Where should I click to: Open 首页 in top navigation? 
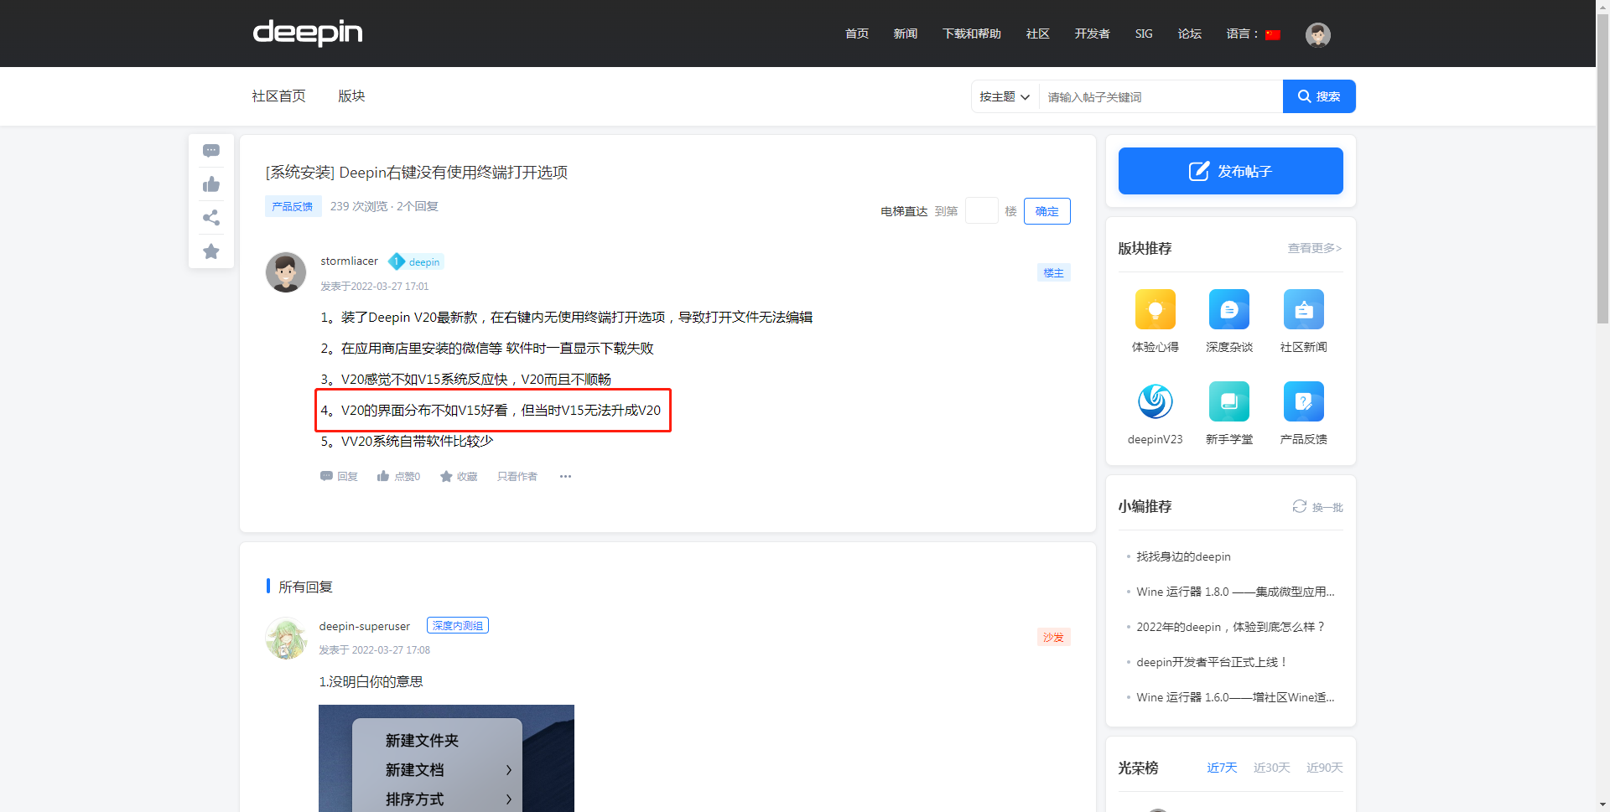(x=857, y=34)
